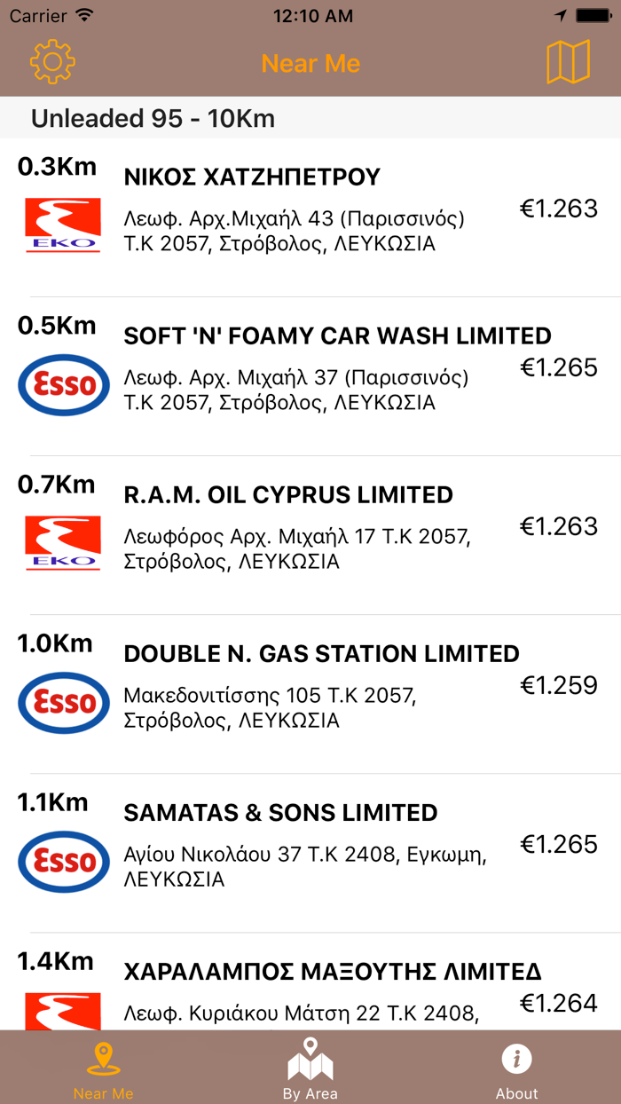Tap the 0.5Km distance label
The width and height of the screenshot is (621, 1104).
(57, 326)
